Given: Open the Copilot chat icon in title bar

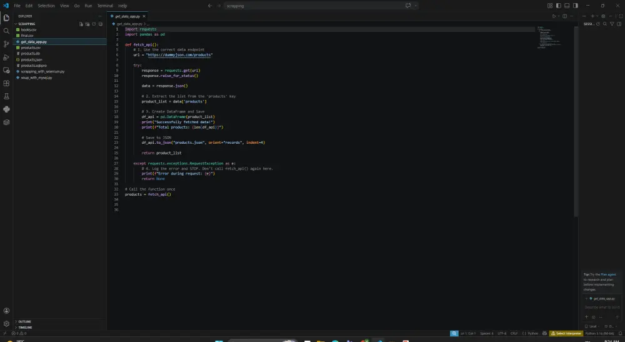Looking at the screenshot, I should click(407, 6).
